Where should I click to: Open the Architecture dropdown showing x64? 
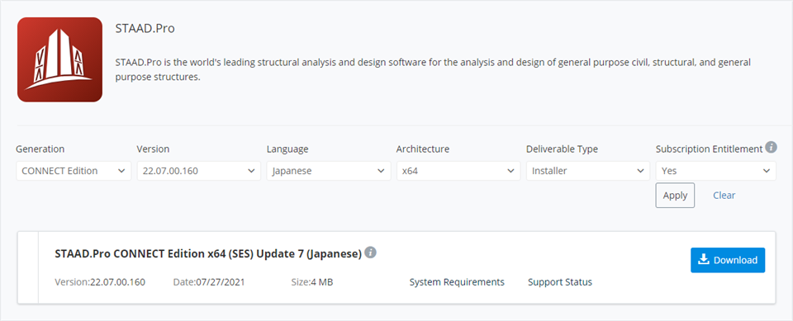click(458, 171)
